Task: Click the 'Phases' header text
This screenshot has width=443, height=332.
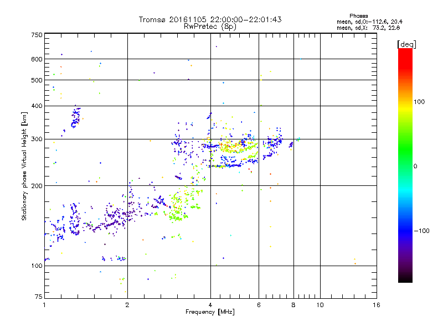Action: (x=358, y=16)
